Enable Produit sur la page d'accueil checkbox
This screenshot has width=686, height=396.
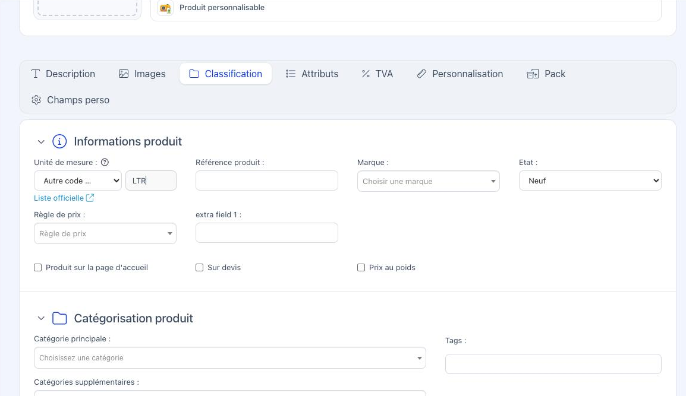click(x=37, y=268)
